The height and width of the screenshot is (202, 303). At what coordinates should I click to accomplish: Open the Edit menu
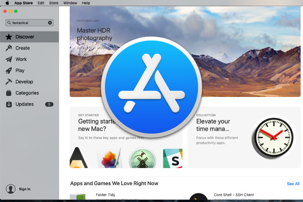coord(41,3)
